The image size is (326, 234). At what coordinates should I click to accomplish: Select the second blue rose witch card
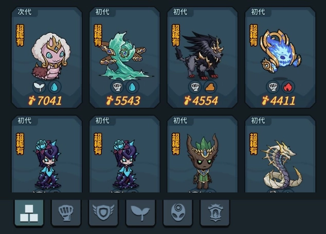pos(124,154)
